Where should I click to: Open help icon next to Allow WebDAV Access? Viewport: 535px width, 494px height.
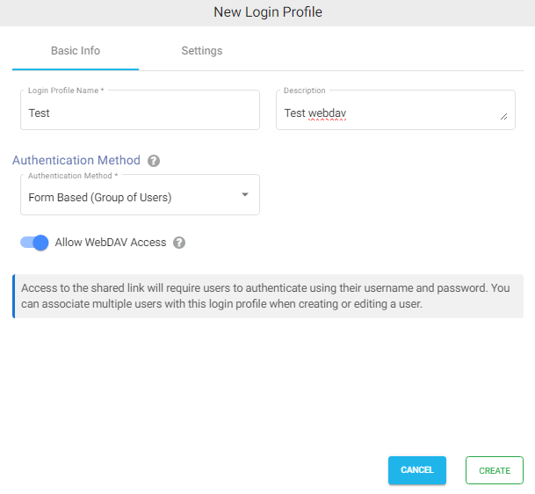(179, 243)
